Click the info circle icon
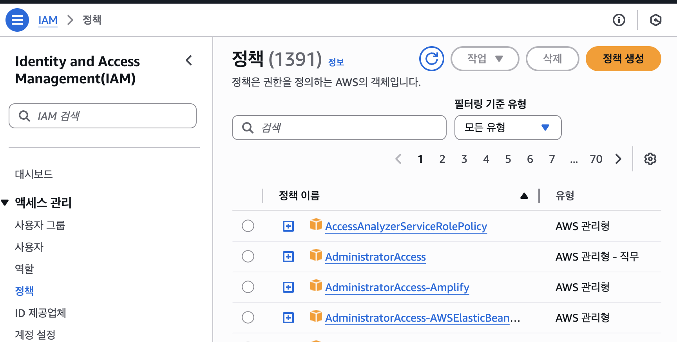Screen dimensions: 677x342 click(x=619, y=20)
